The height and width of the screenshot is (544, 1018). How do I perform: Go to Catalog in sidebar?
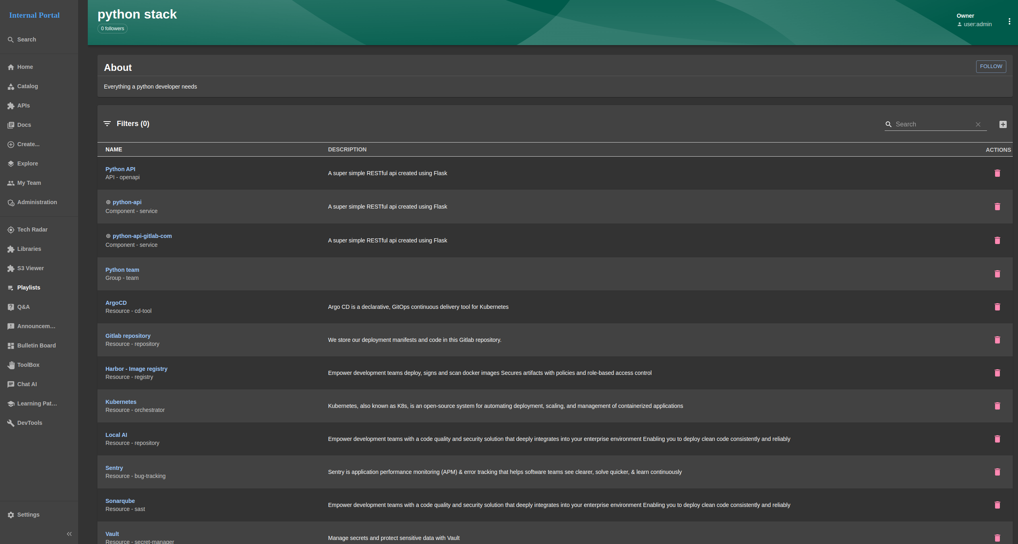pyautogui.click(x=27, y=86)
